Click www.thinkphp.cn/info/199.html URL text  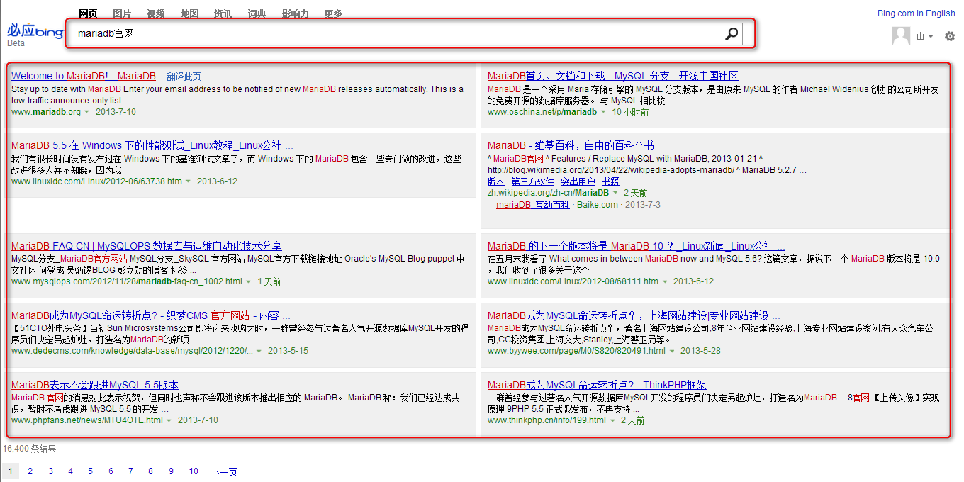(547, 420)
